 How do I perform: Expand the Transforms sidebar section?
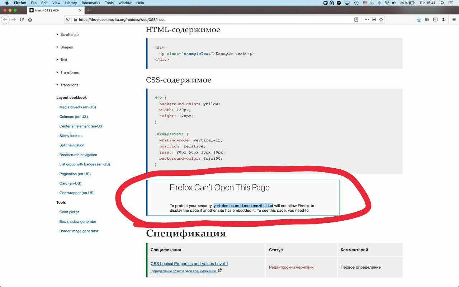[x=67, y=72]
